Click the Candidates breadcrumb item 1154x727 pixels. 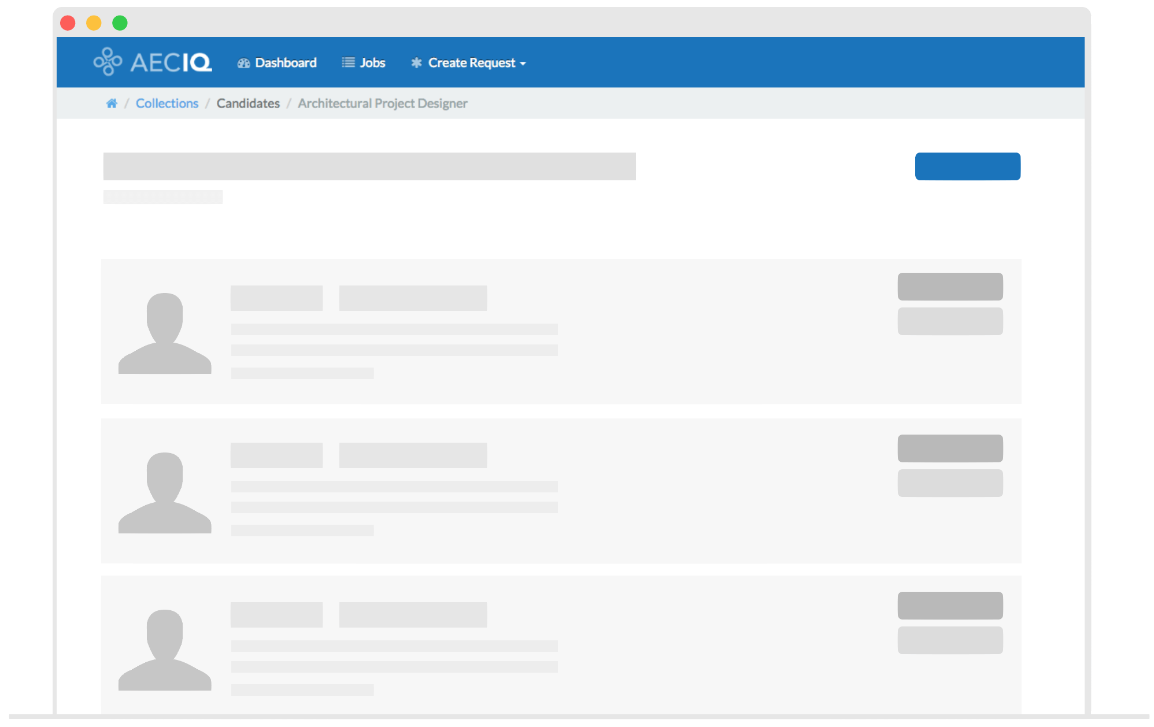click(248, 103)
